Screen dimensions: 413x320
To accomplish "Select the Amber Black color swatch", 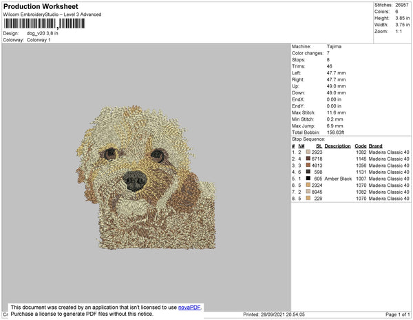I will 308,179.
